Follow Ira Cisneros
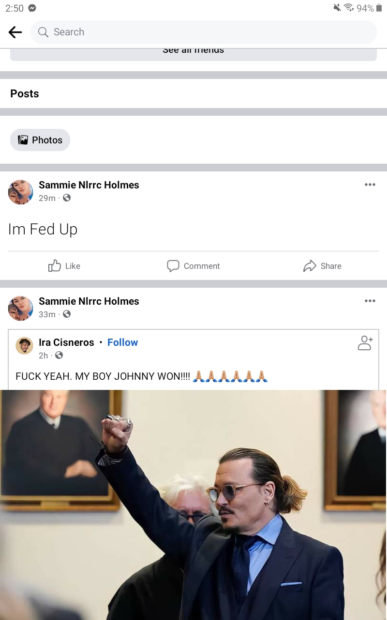This screenshot has height=620, width=387. pyautogui.click(x=122, y=342)
